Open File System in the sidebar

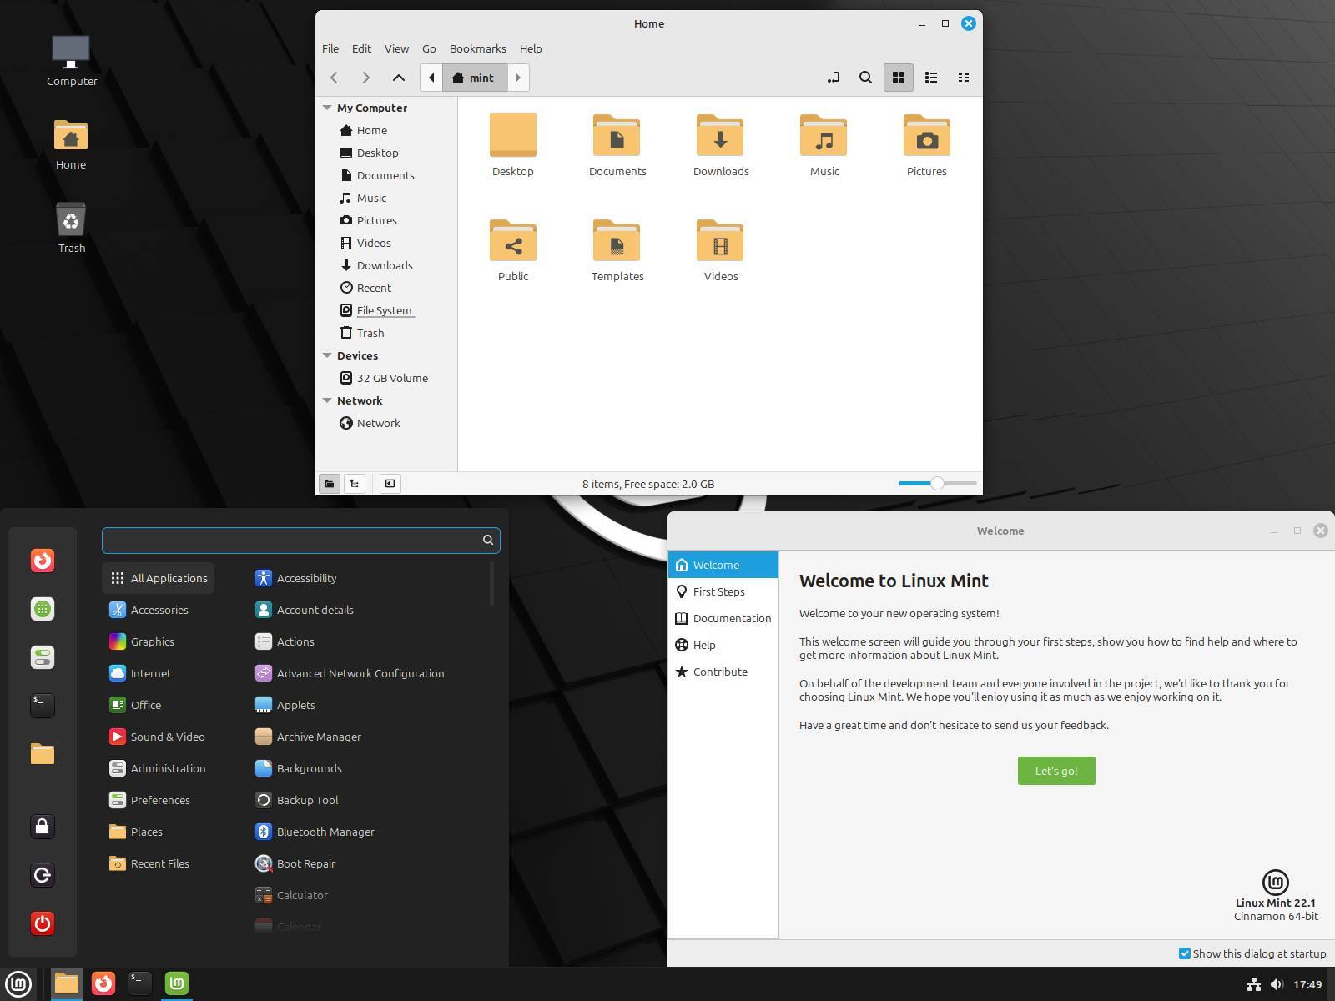[x=386, y=310]
